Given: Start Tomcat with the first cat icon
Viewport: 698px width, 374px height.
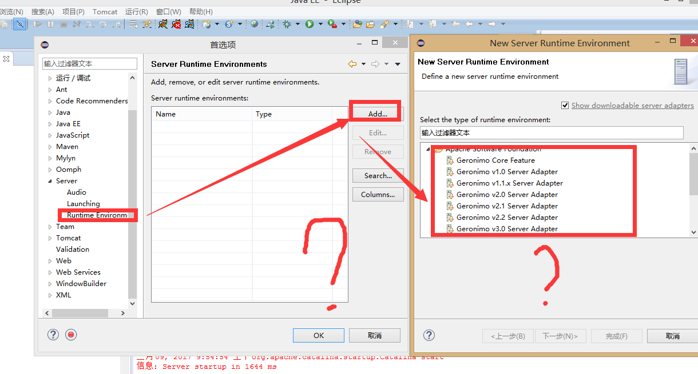Looking at the screenshot, I should tap(163, 24).
